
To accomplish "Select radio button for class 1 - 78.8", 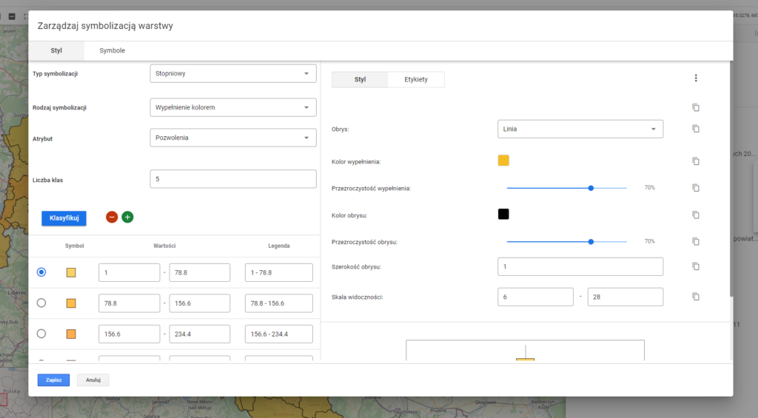I will 41,272.
